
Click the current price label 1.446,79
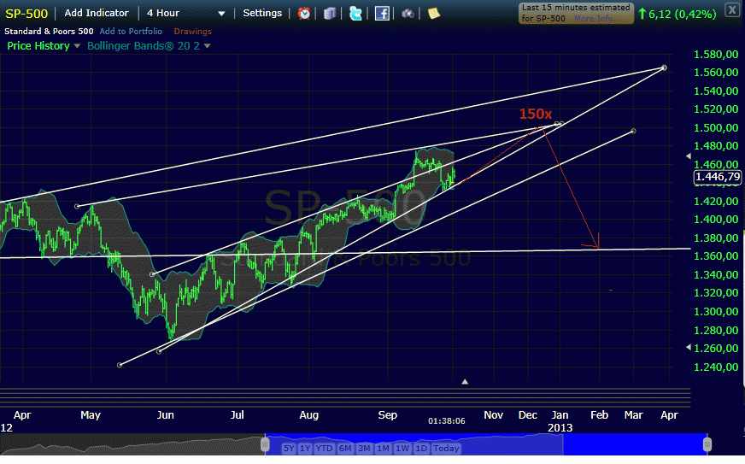[718, 178]
